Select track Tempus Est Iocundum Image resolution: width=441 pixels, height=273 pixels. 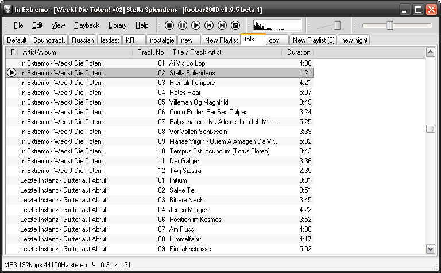[x=160, y=151]
